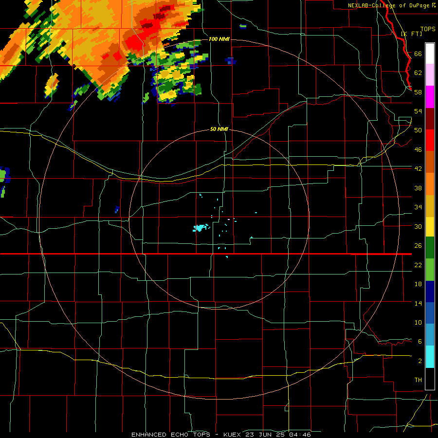Pick the dark green swatch on color scale
The width and height of the screenshot is (438, 438).
click(430, 248)
